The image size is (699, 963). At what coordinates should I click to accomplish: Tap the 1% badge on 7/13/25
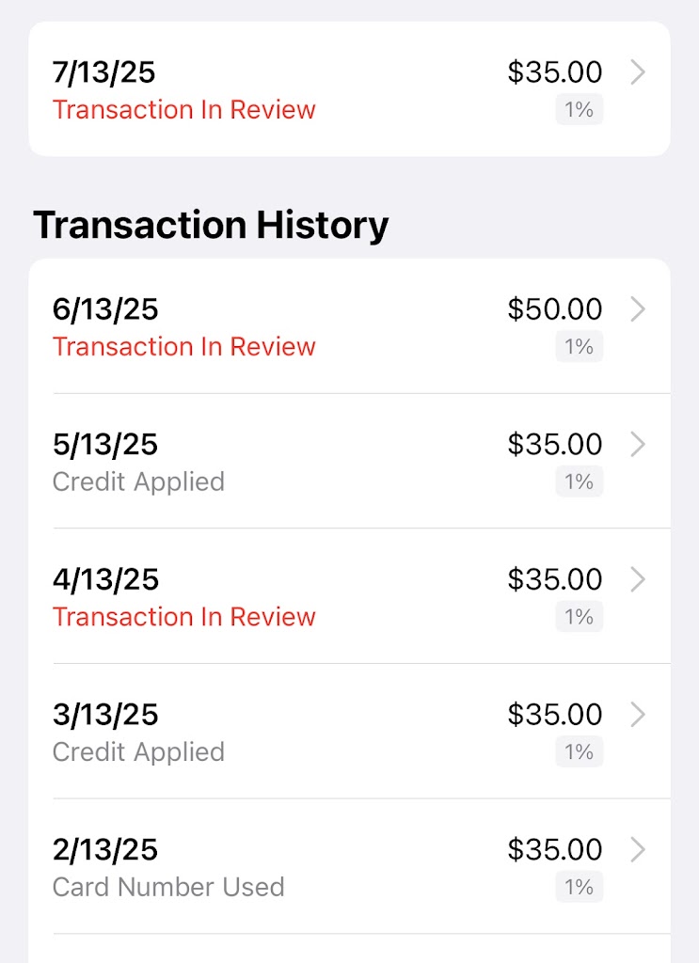(x=579, y=110)
